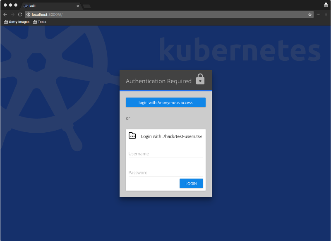331x241 pixels.
Task: Click the extension icon beside the star
Action: pos(318,14)
